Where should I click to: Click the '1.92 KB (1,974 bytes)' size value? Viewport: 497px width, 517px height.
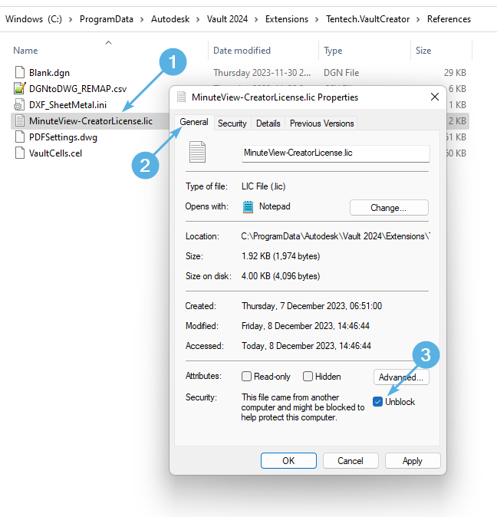[281, 256]
